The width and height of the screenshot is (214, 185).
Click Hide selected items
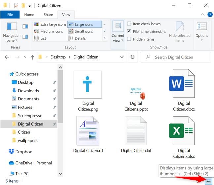[x=180, y=32]
